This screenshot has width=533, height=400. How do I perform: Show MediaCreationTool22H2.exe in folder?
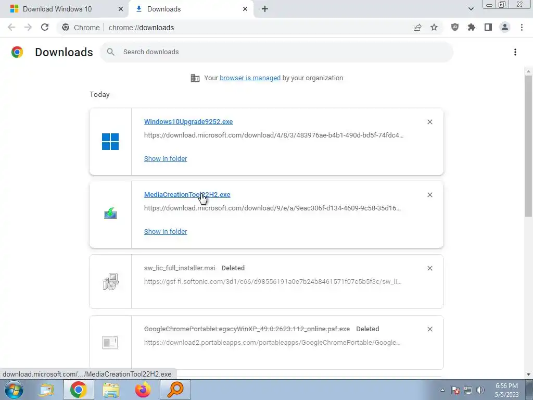coord(166,231)
